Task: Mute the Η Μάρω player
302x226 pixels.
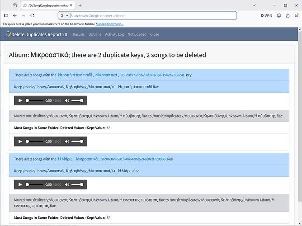Action: [x=67, y=184]
